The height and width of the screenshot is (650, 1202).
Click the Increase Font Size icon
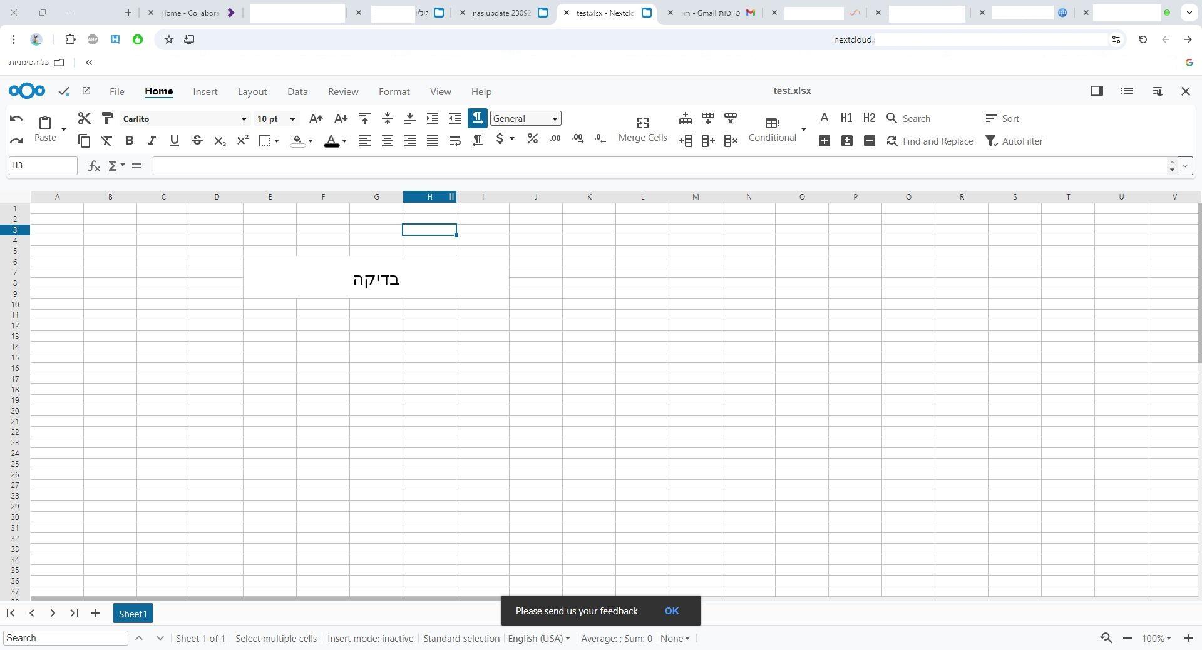316,118
